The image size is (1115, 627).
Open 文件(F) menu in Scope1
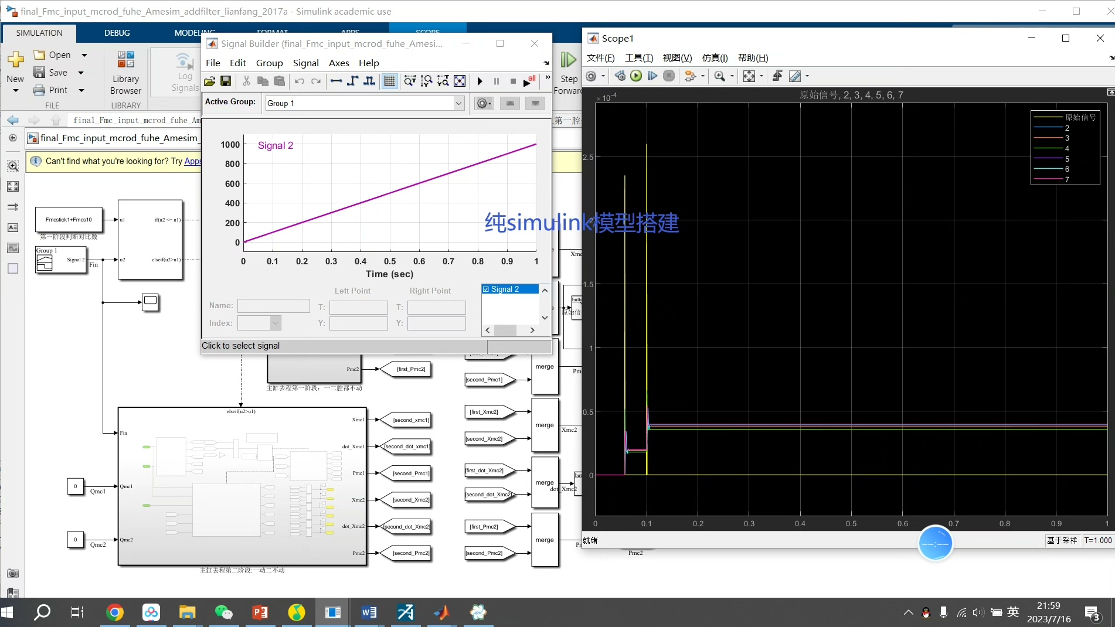(x=600, y=57)
